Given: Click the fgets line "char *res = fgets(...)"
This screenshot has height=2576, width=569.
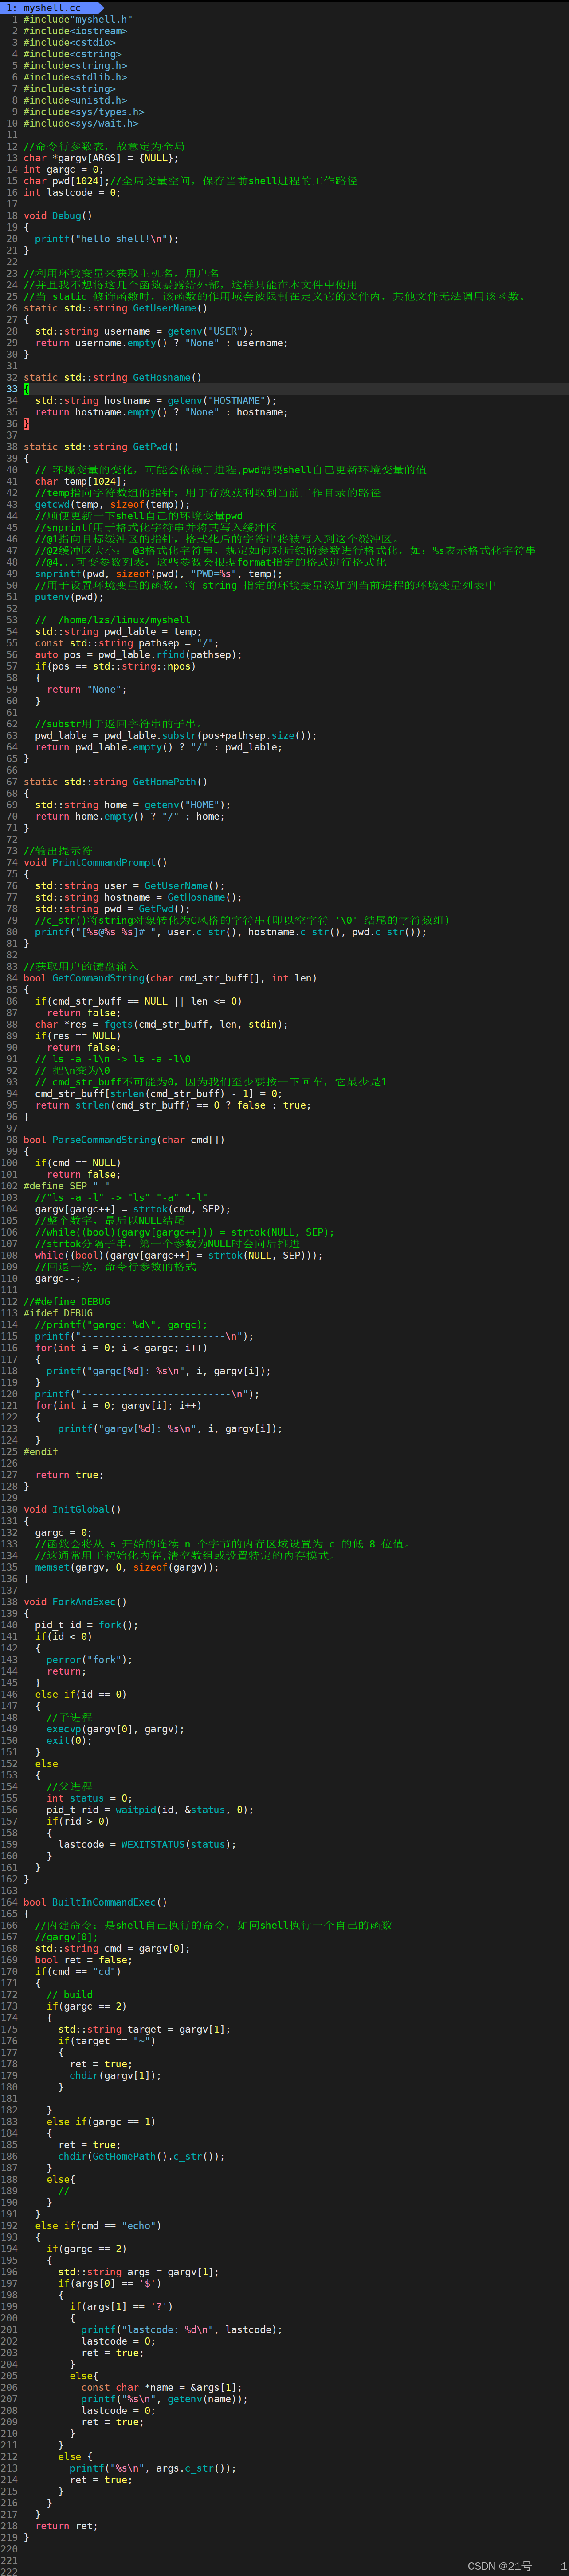Looking at the screenshot, I should [x=162, y=1024].
